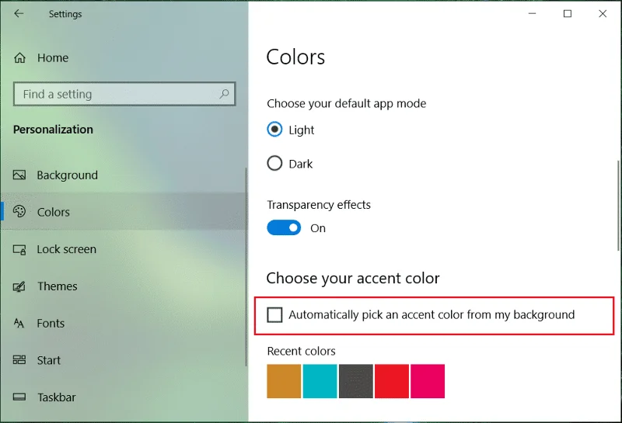This screenshot has width=622, height=423.
Task: Select the Dark app mode
Action: point(274,163)
